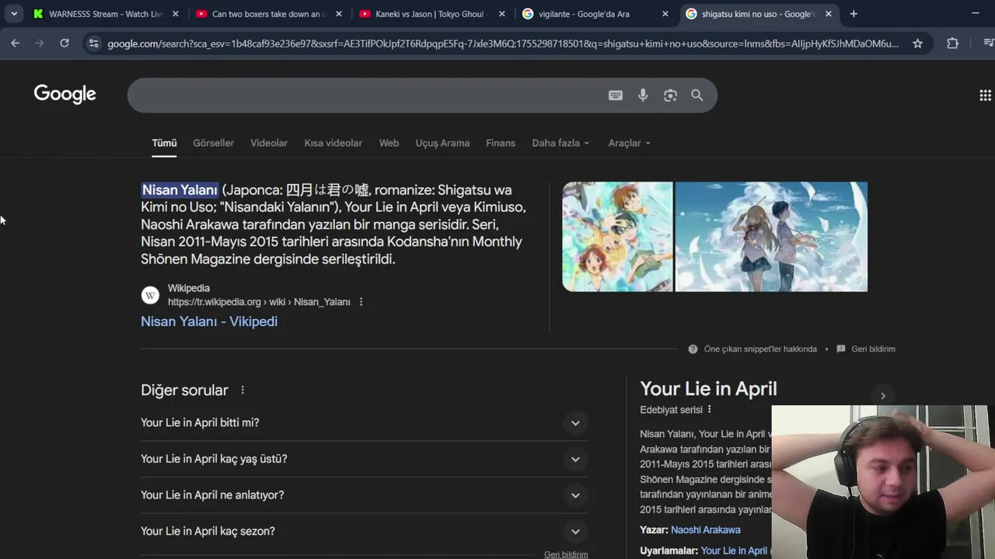Submit search with magnifier icon
The image size is (995, 559).
[697, 95]
